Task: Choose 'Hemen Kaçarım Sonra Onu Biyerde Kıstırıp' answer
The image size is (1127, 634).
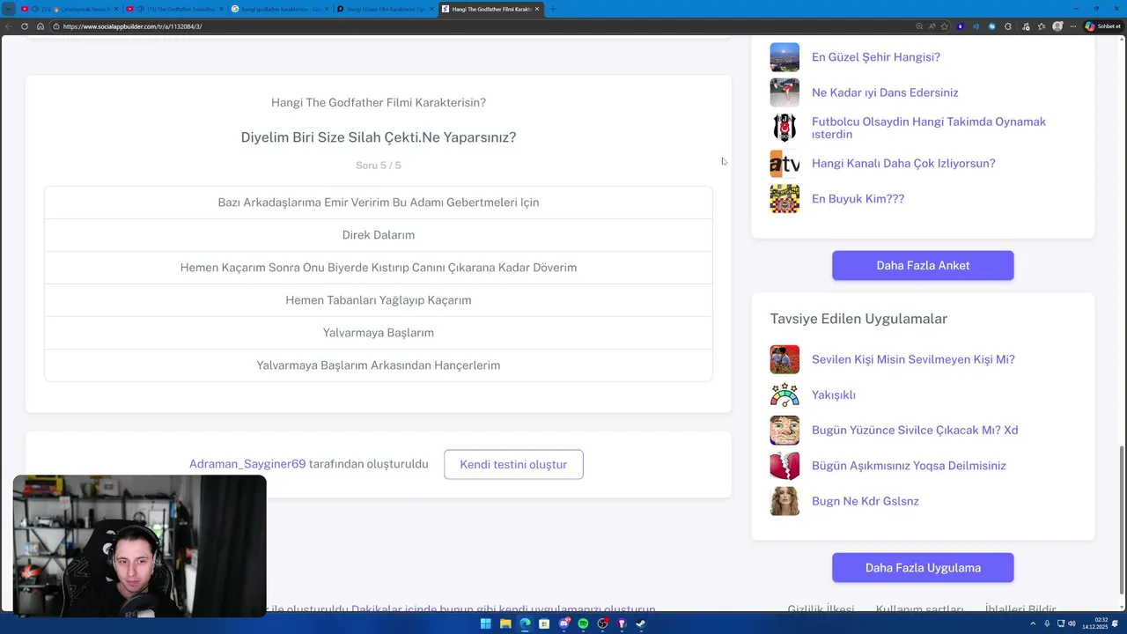Action: tap(379, 268)
